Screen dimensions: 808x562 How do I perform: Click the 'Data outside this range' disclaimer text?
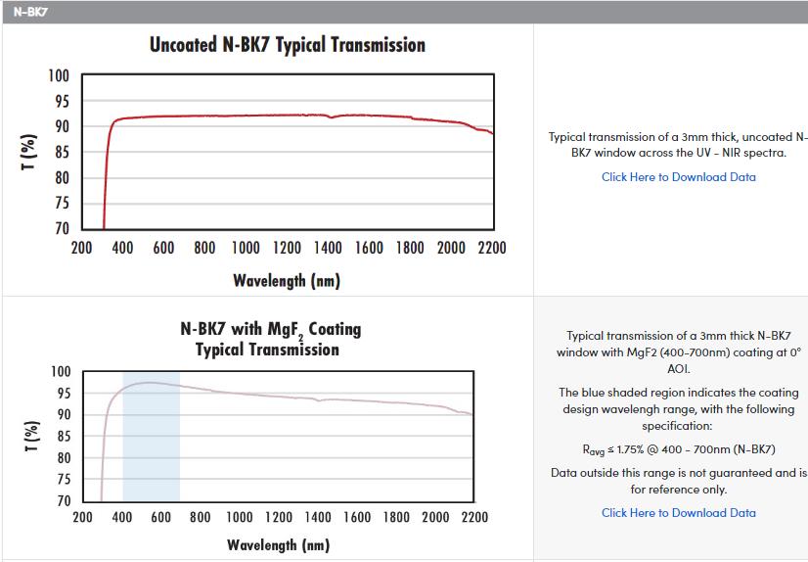(x=678, y=481)
